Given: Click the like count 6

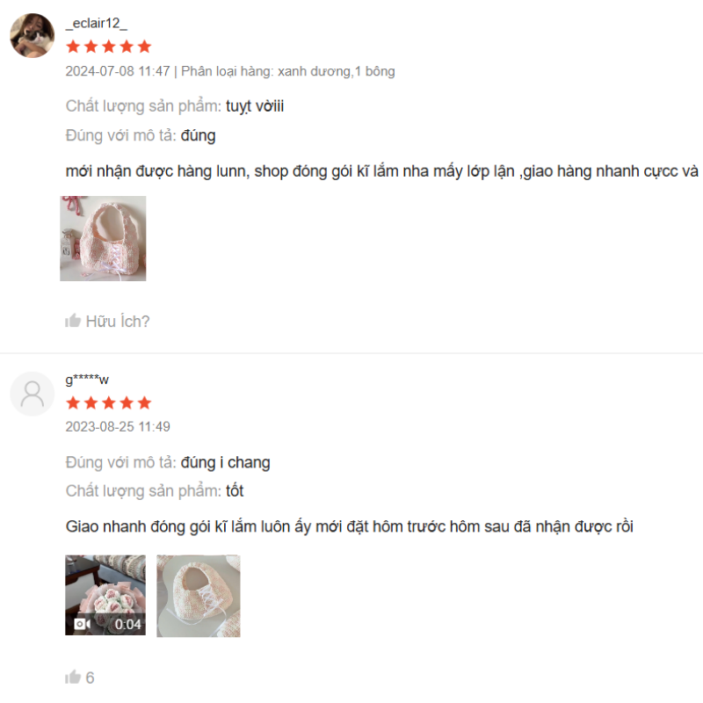Looking at the screenshot, I should coord(90,678).
